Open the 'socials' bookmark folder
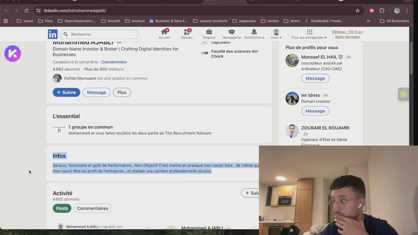 pos(270,21)
